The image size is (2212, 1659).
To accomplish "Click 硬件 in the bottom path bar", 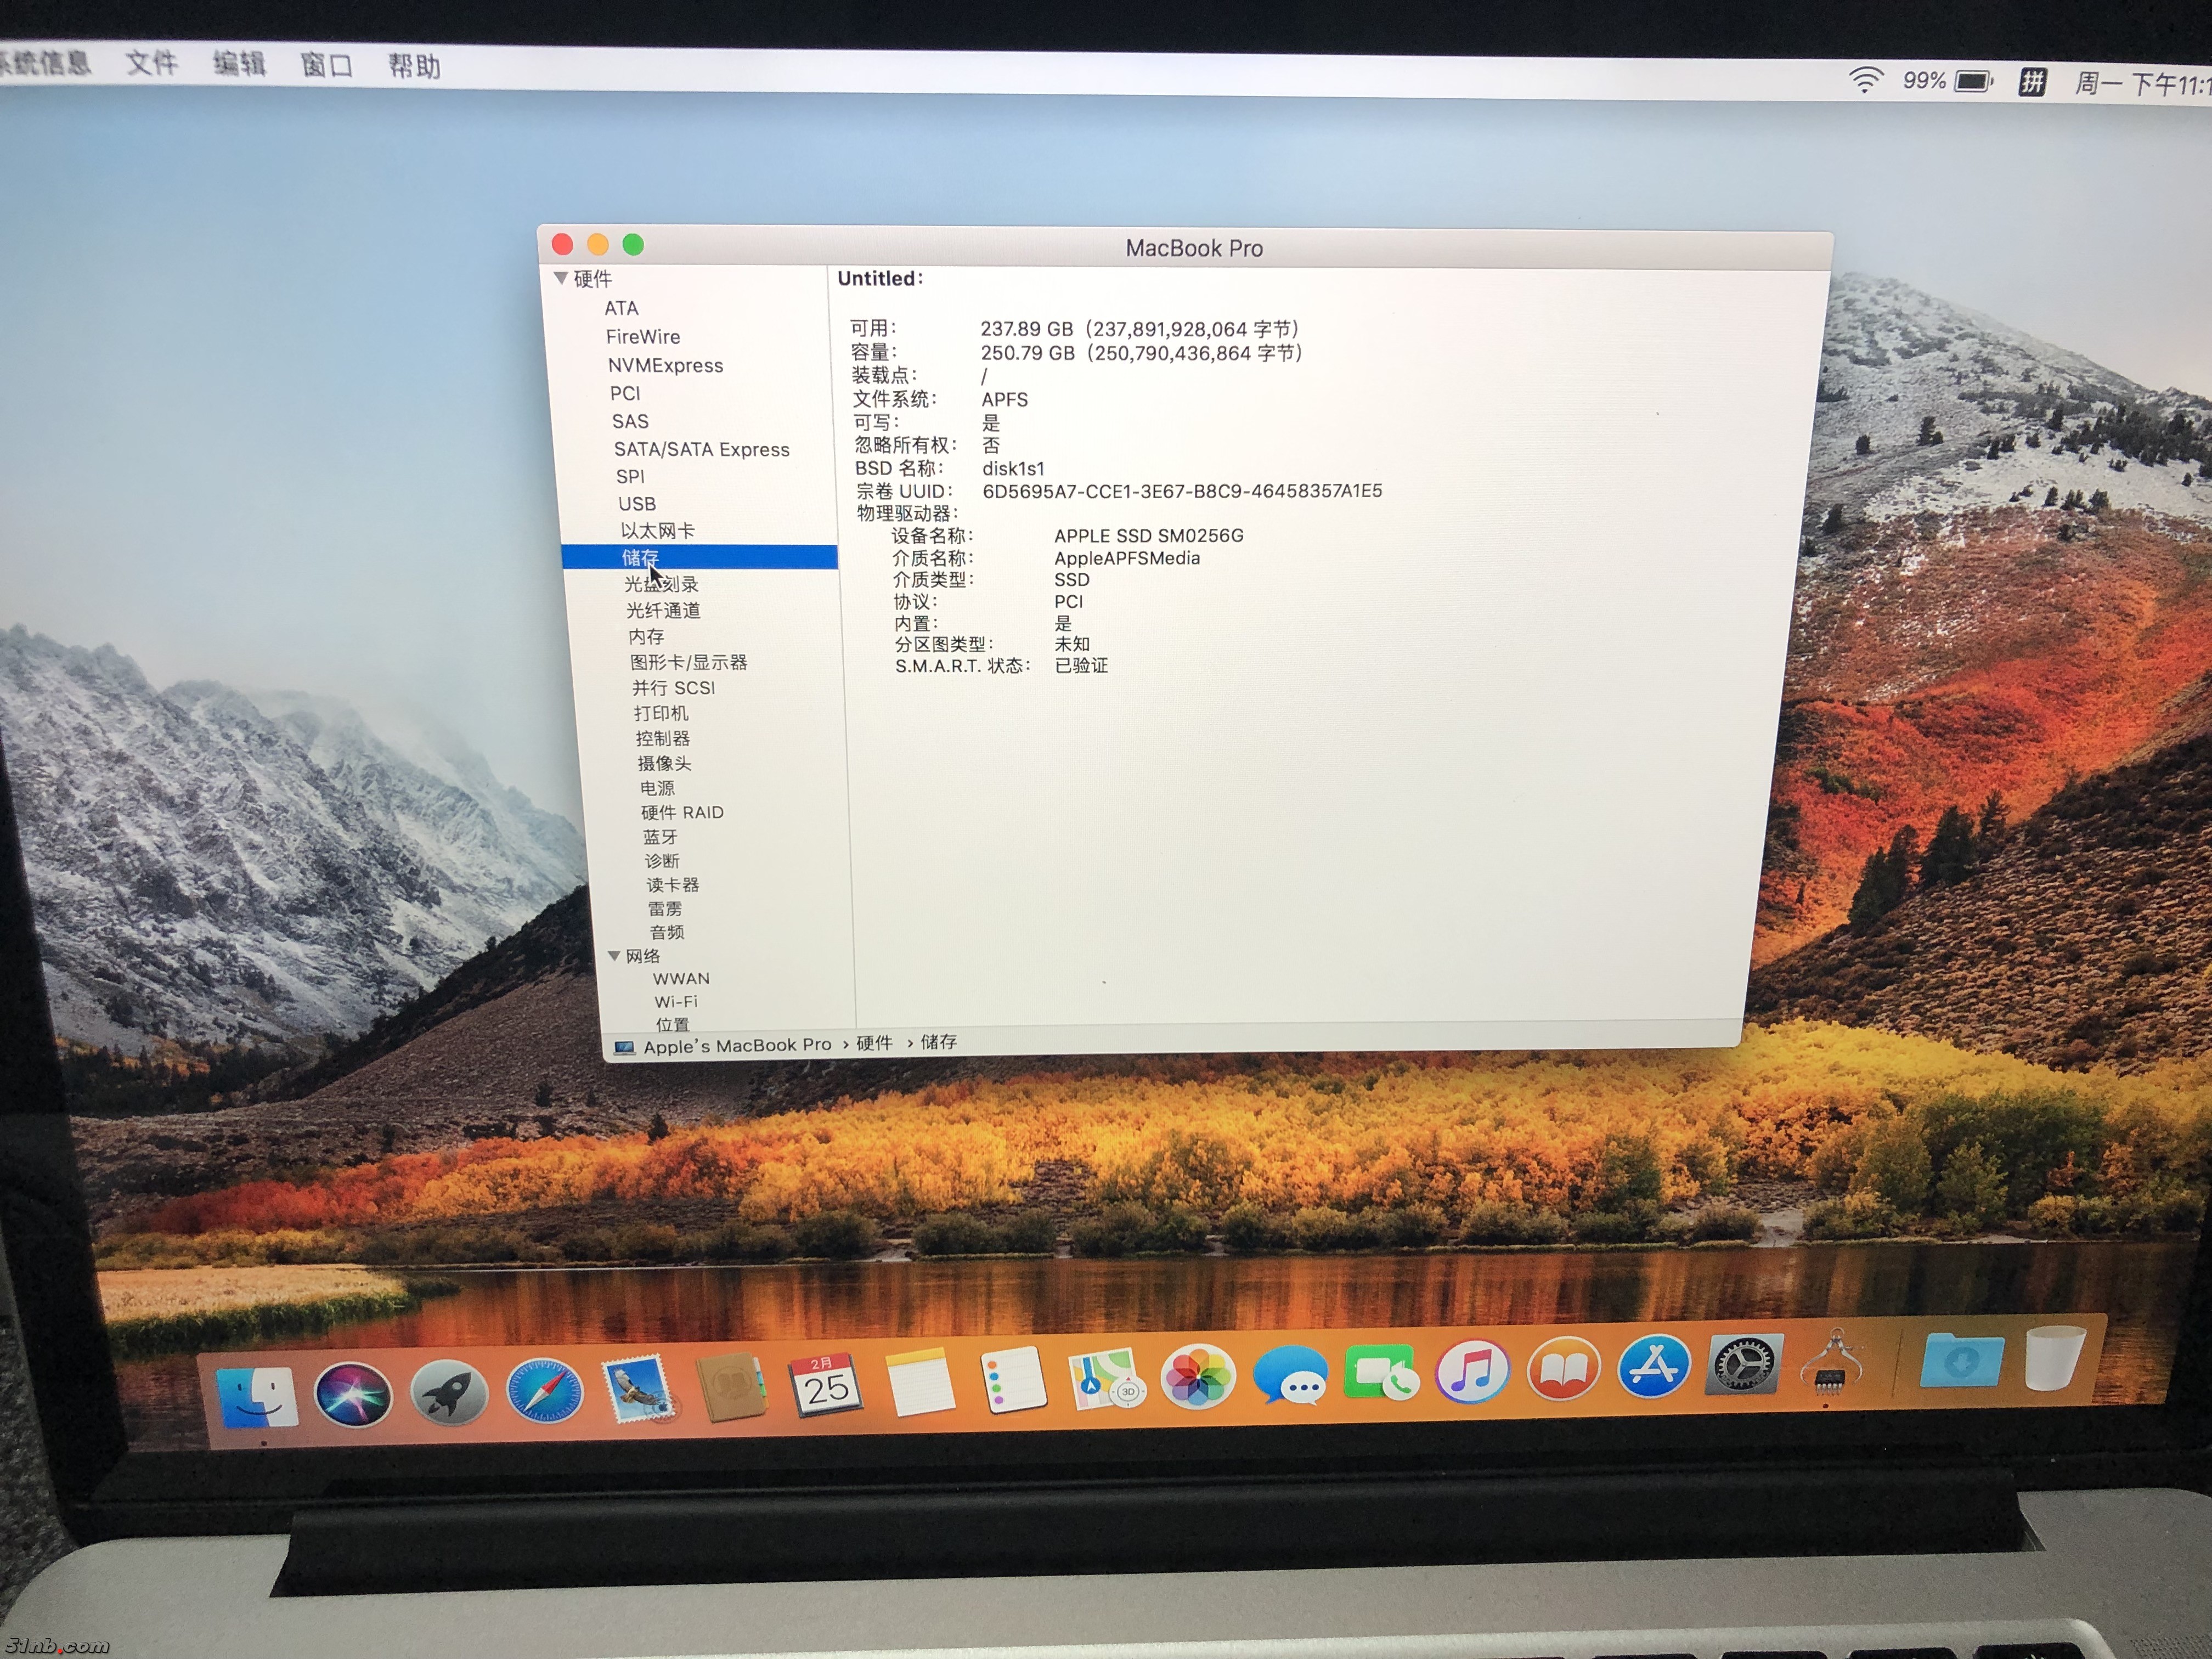I will [874, 1043].
